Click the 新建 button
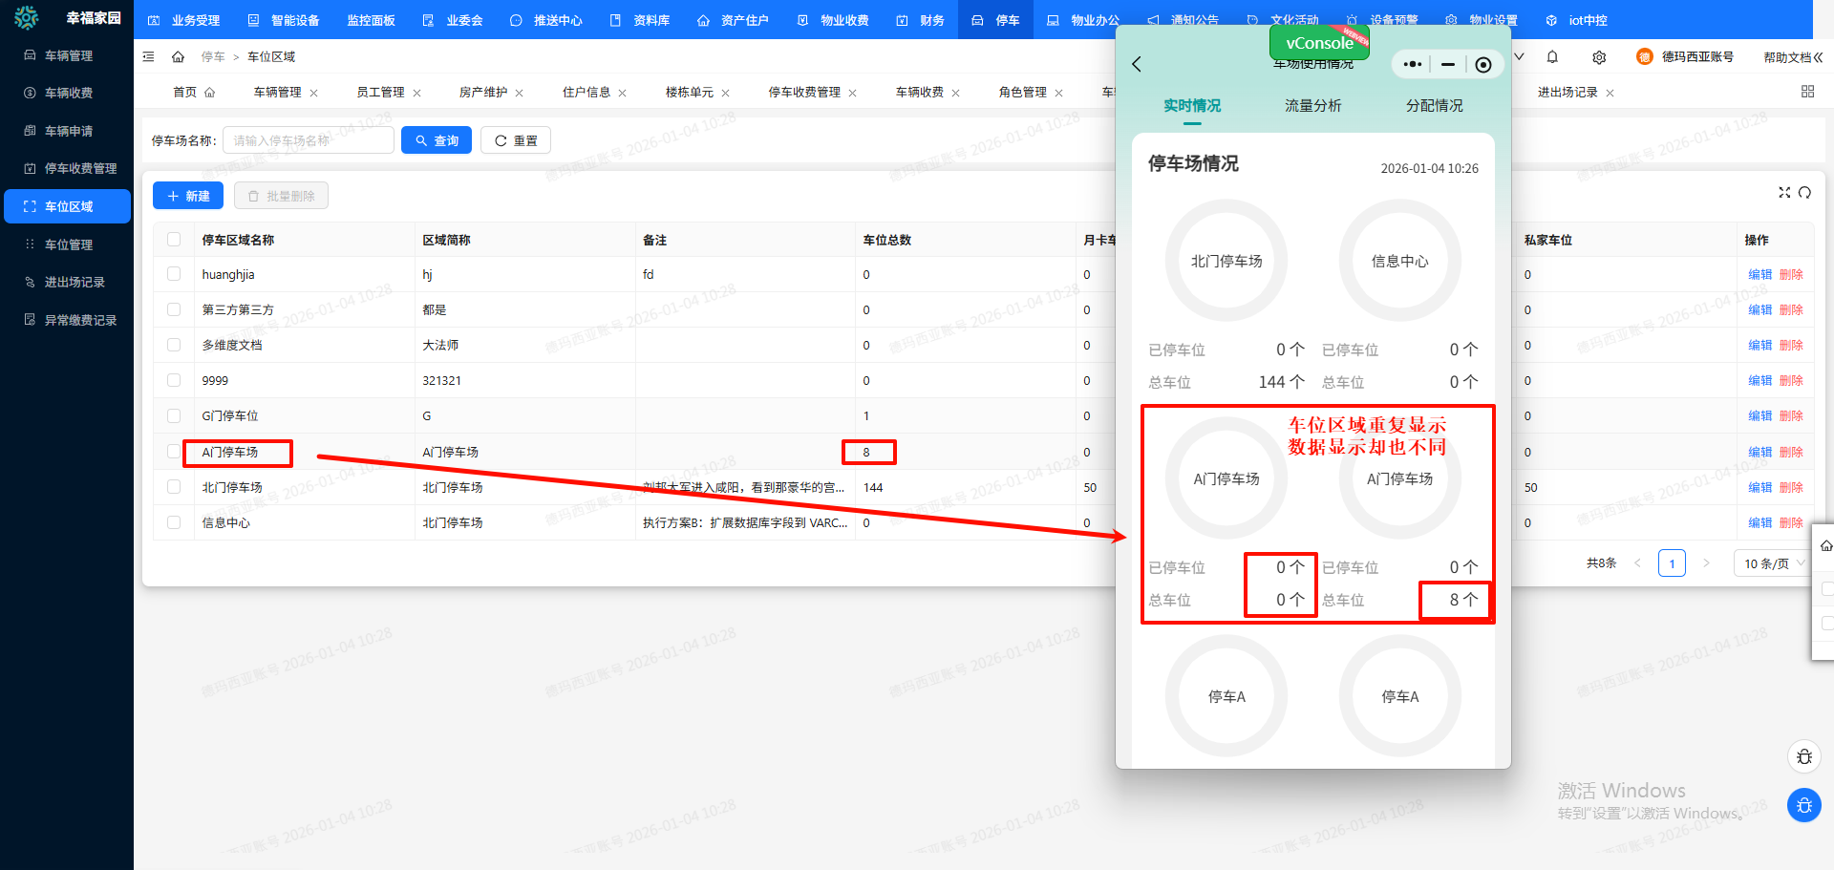Image resolution: width=1834 pixels, height=870 pixels. coord(188,196)
